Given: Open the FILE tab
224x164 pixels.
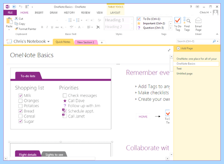Looking at the screenshot, I should pos(10,13).
